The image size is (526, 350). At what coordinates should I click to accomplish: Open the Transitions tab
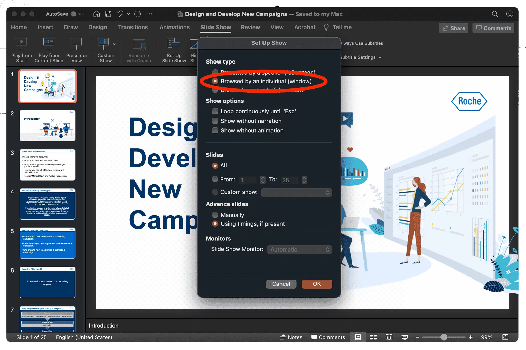[x=133, y=27]
